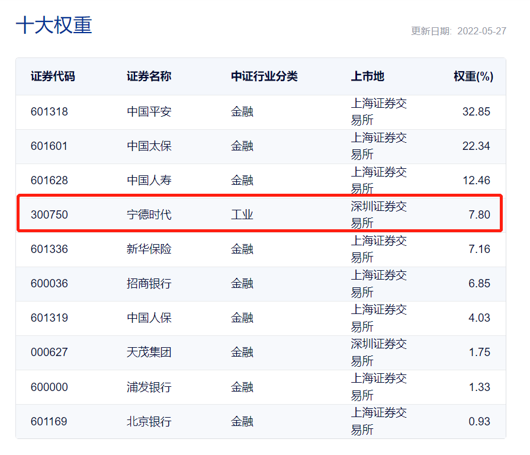530x455 pixels.
Task: Select stock code 601319
Action: click(x=49, y=318)
